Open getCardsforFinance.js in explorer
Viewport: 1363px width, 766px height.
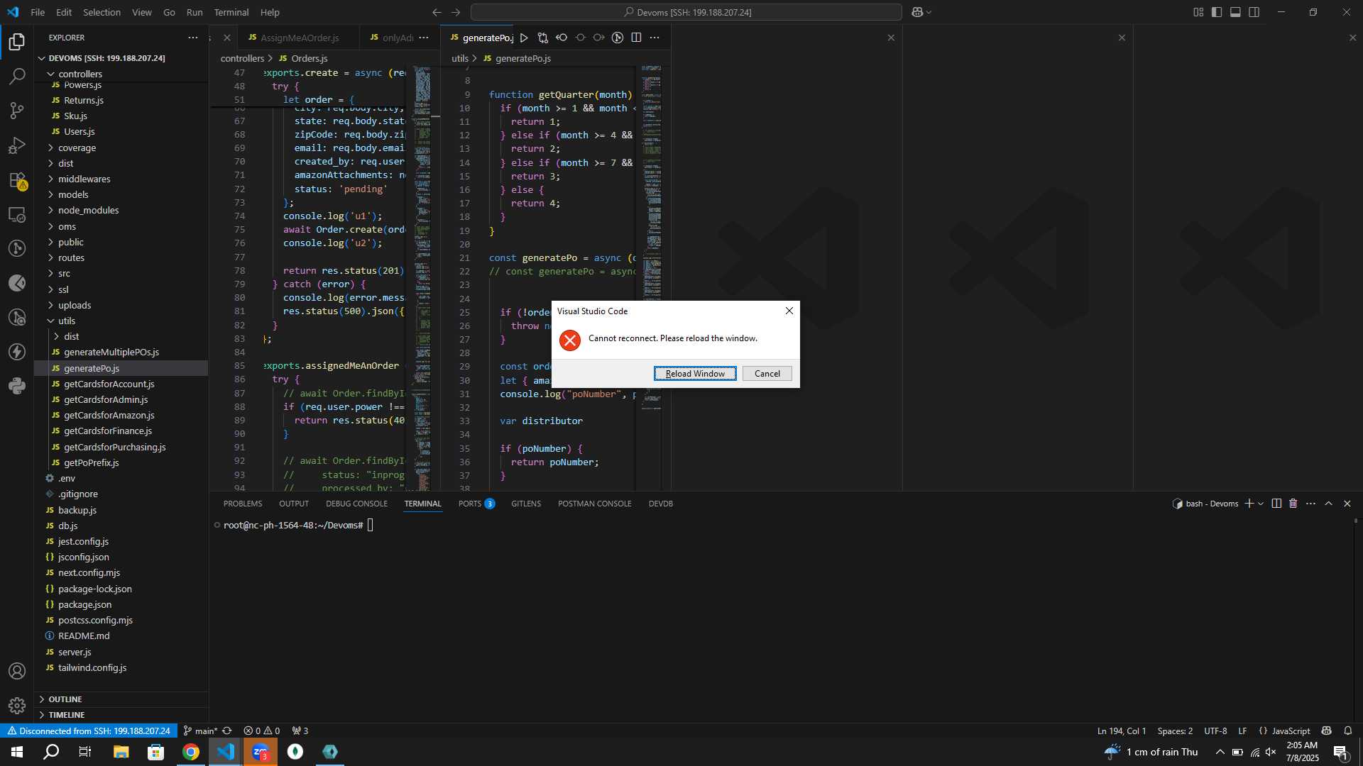coord(121,431)
